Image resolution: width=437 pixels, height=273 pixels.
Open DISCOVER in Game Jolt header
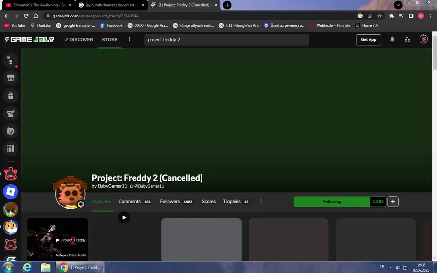[79, 40]
